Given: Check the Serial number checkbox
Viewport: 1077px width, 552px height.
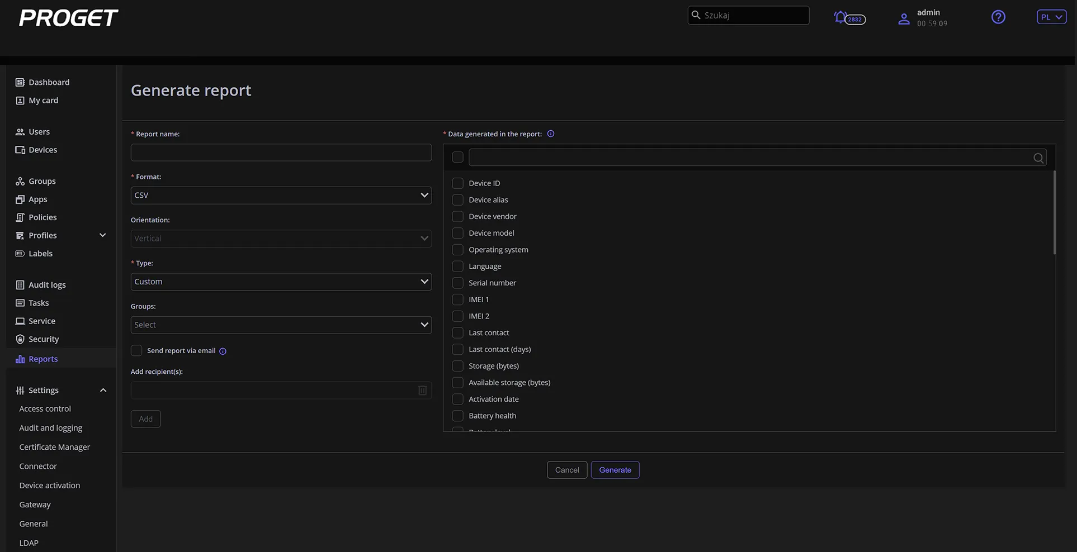Looking at the screenshot, I should click(457, 283).
